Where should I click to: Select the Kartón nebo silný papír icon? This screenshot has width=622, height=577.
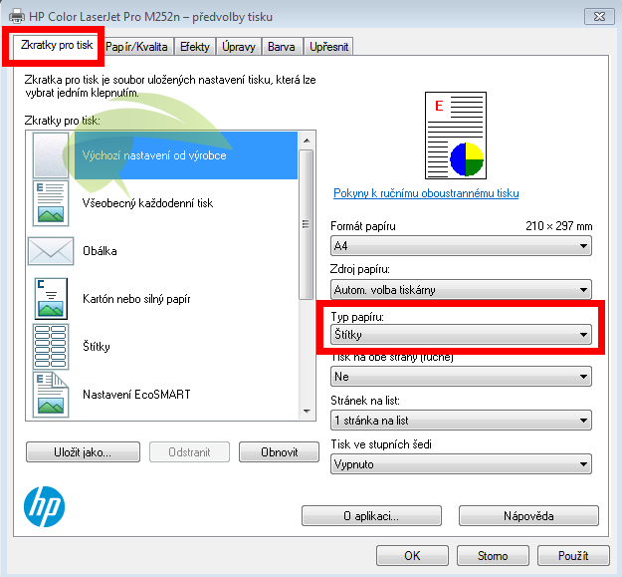50,298
